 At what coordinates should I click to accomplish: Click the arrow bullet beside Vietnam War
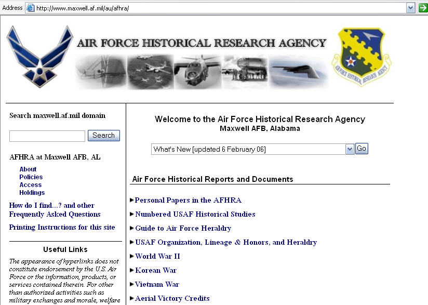coord(132,284)
